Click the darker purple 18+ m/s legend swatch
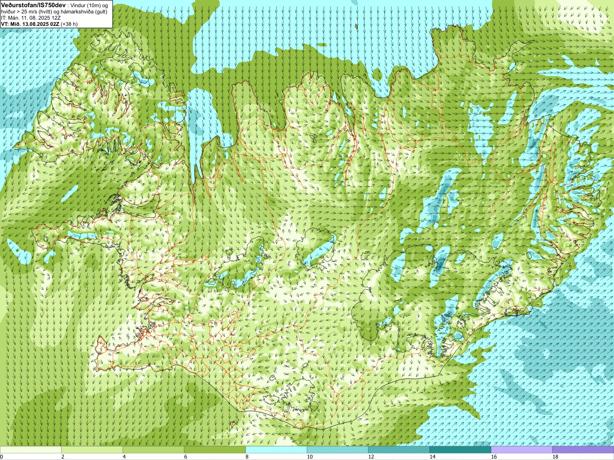The width and height of the screenshot is (614, 460). click(583, 450)
